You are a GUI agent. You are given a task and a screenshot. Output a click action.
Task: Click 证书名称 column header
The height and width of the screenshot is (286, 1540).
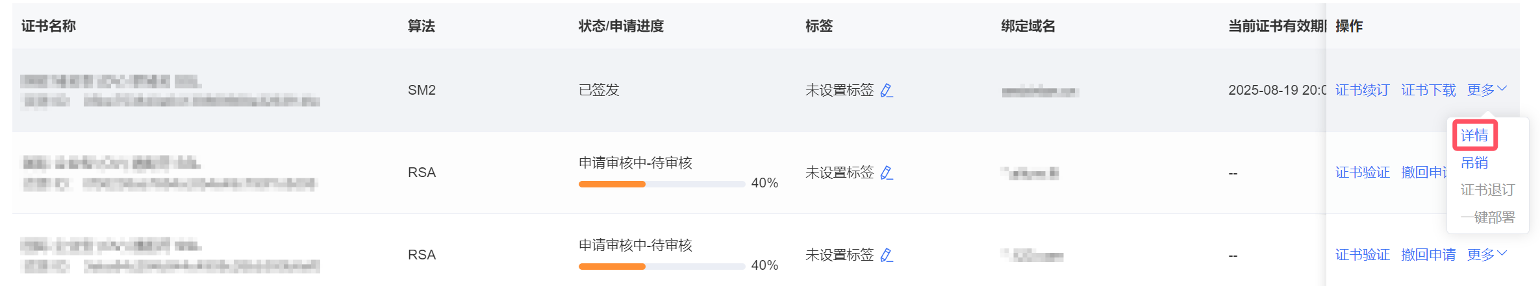click(49, 26)
